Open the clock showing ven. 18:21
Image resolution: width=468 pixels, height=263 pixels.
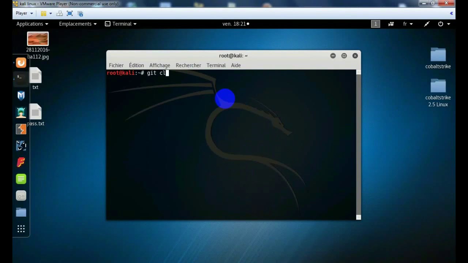236,24
